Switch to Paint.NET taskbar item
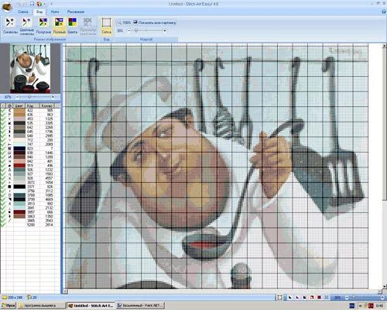The width and height of the screenshot is (387, 310). pyautogui.click(x=140, y=305)
